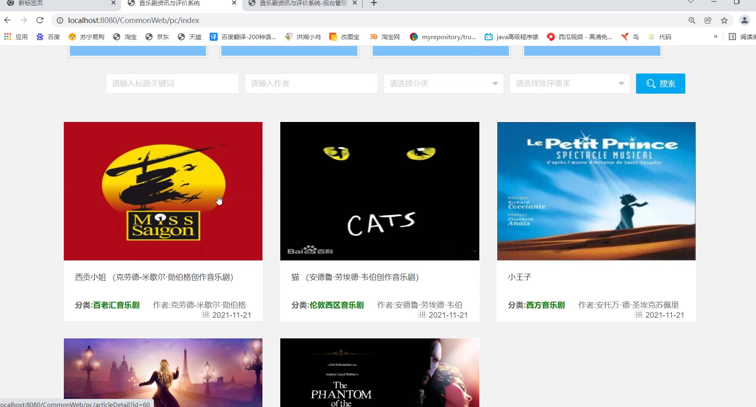Open 百度翻译 bookmark

click(x=243, y=37)
